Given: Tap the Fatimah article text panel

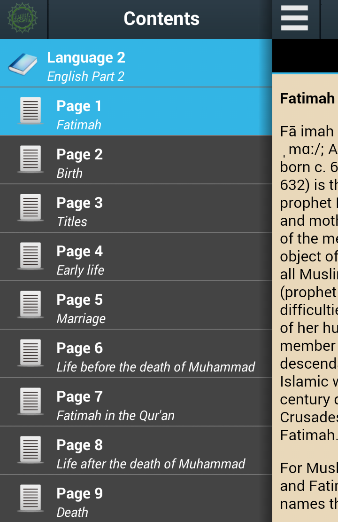Looking at the screenshot, I should 306,282.
